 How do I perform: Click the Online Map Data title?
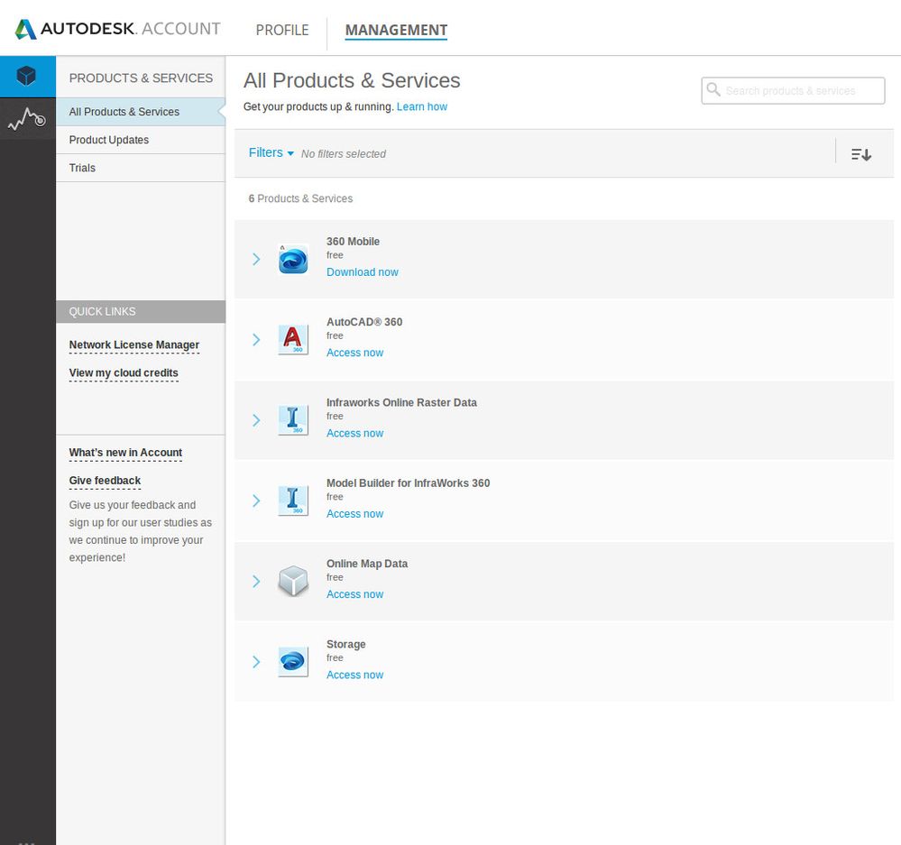pos(366,564)
